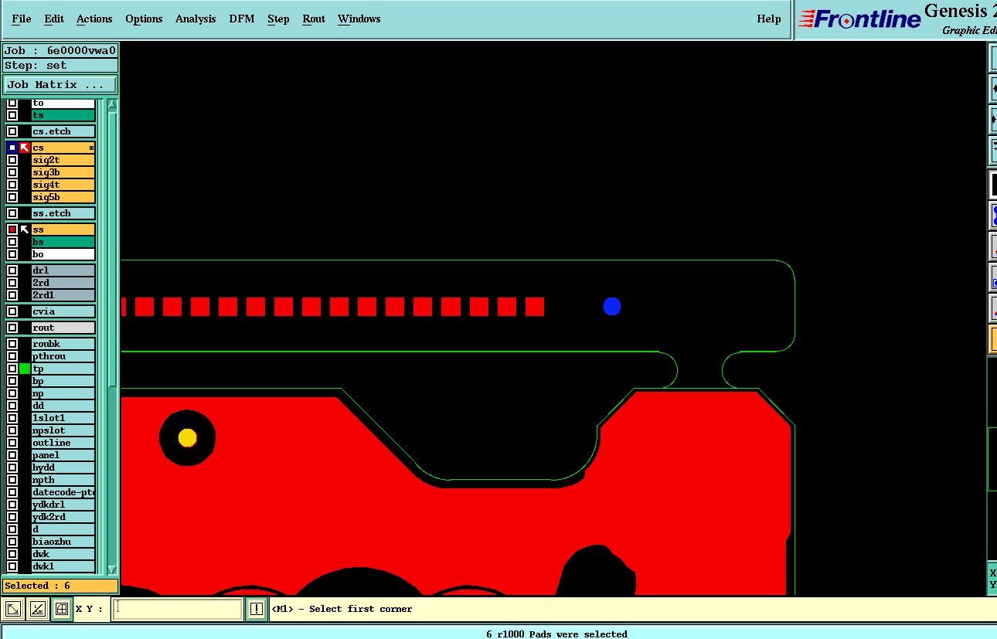Select the hydd layer name

pos(63,467)
